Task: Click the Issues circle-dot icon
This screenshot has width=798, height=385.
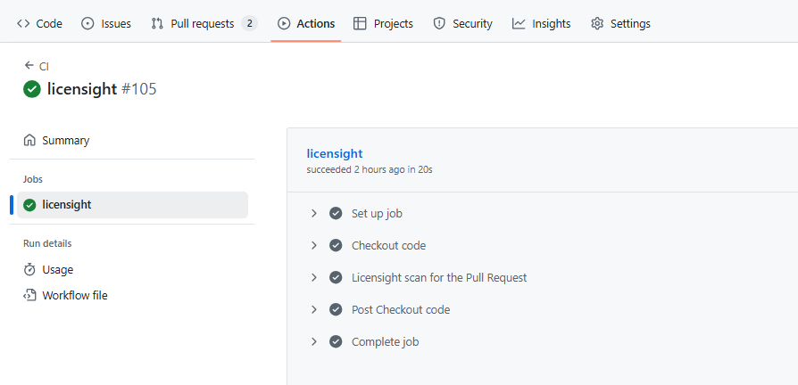Action: click(x=88, y=23)
